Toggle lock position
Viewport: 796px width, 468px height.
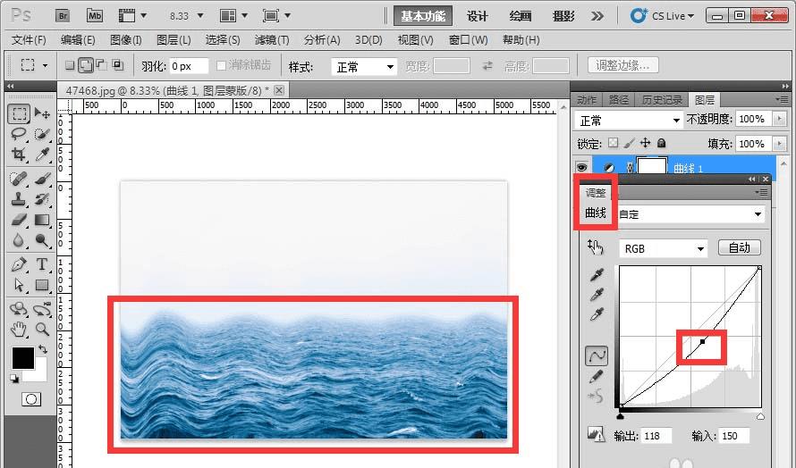pyautogui.click(x=645, y=143)
